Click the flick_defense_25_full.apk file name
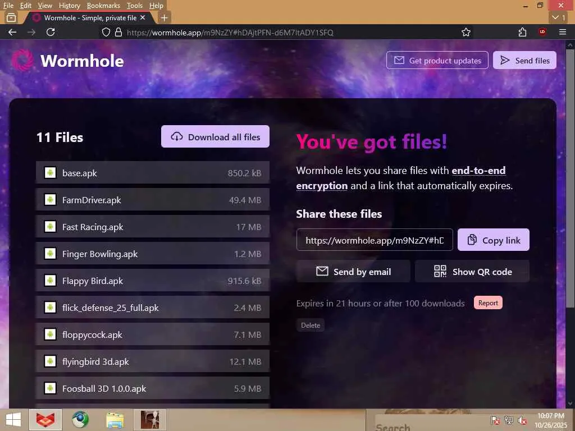This screenshot has height=431, width=575. [111, 308]
